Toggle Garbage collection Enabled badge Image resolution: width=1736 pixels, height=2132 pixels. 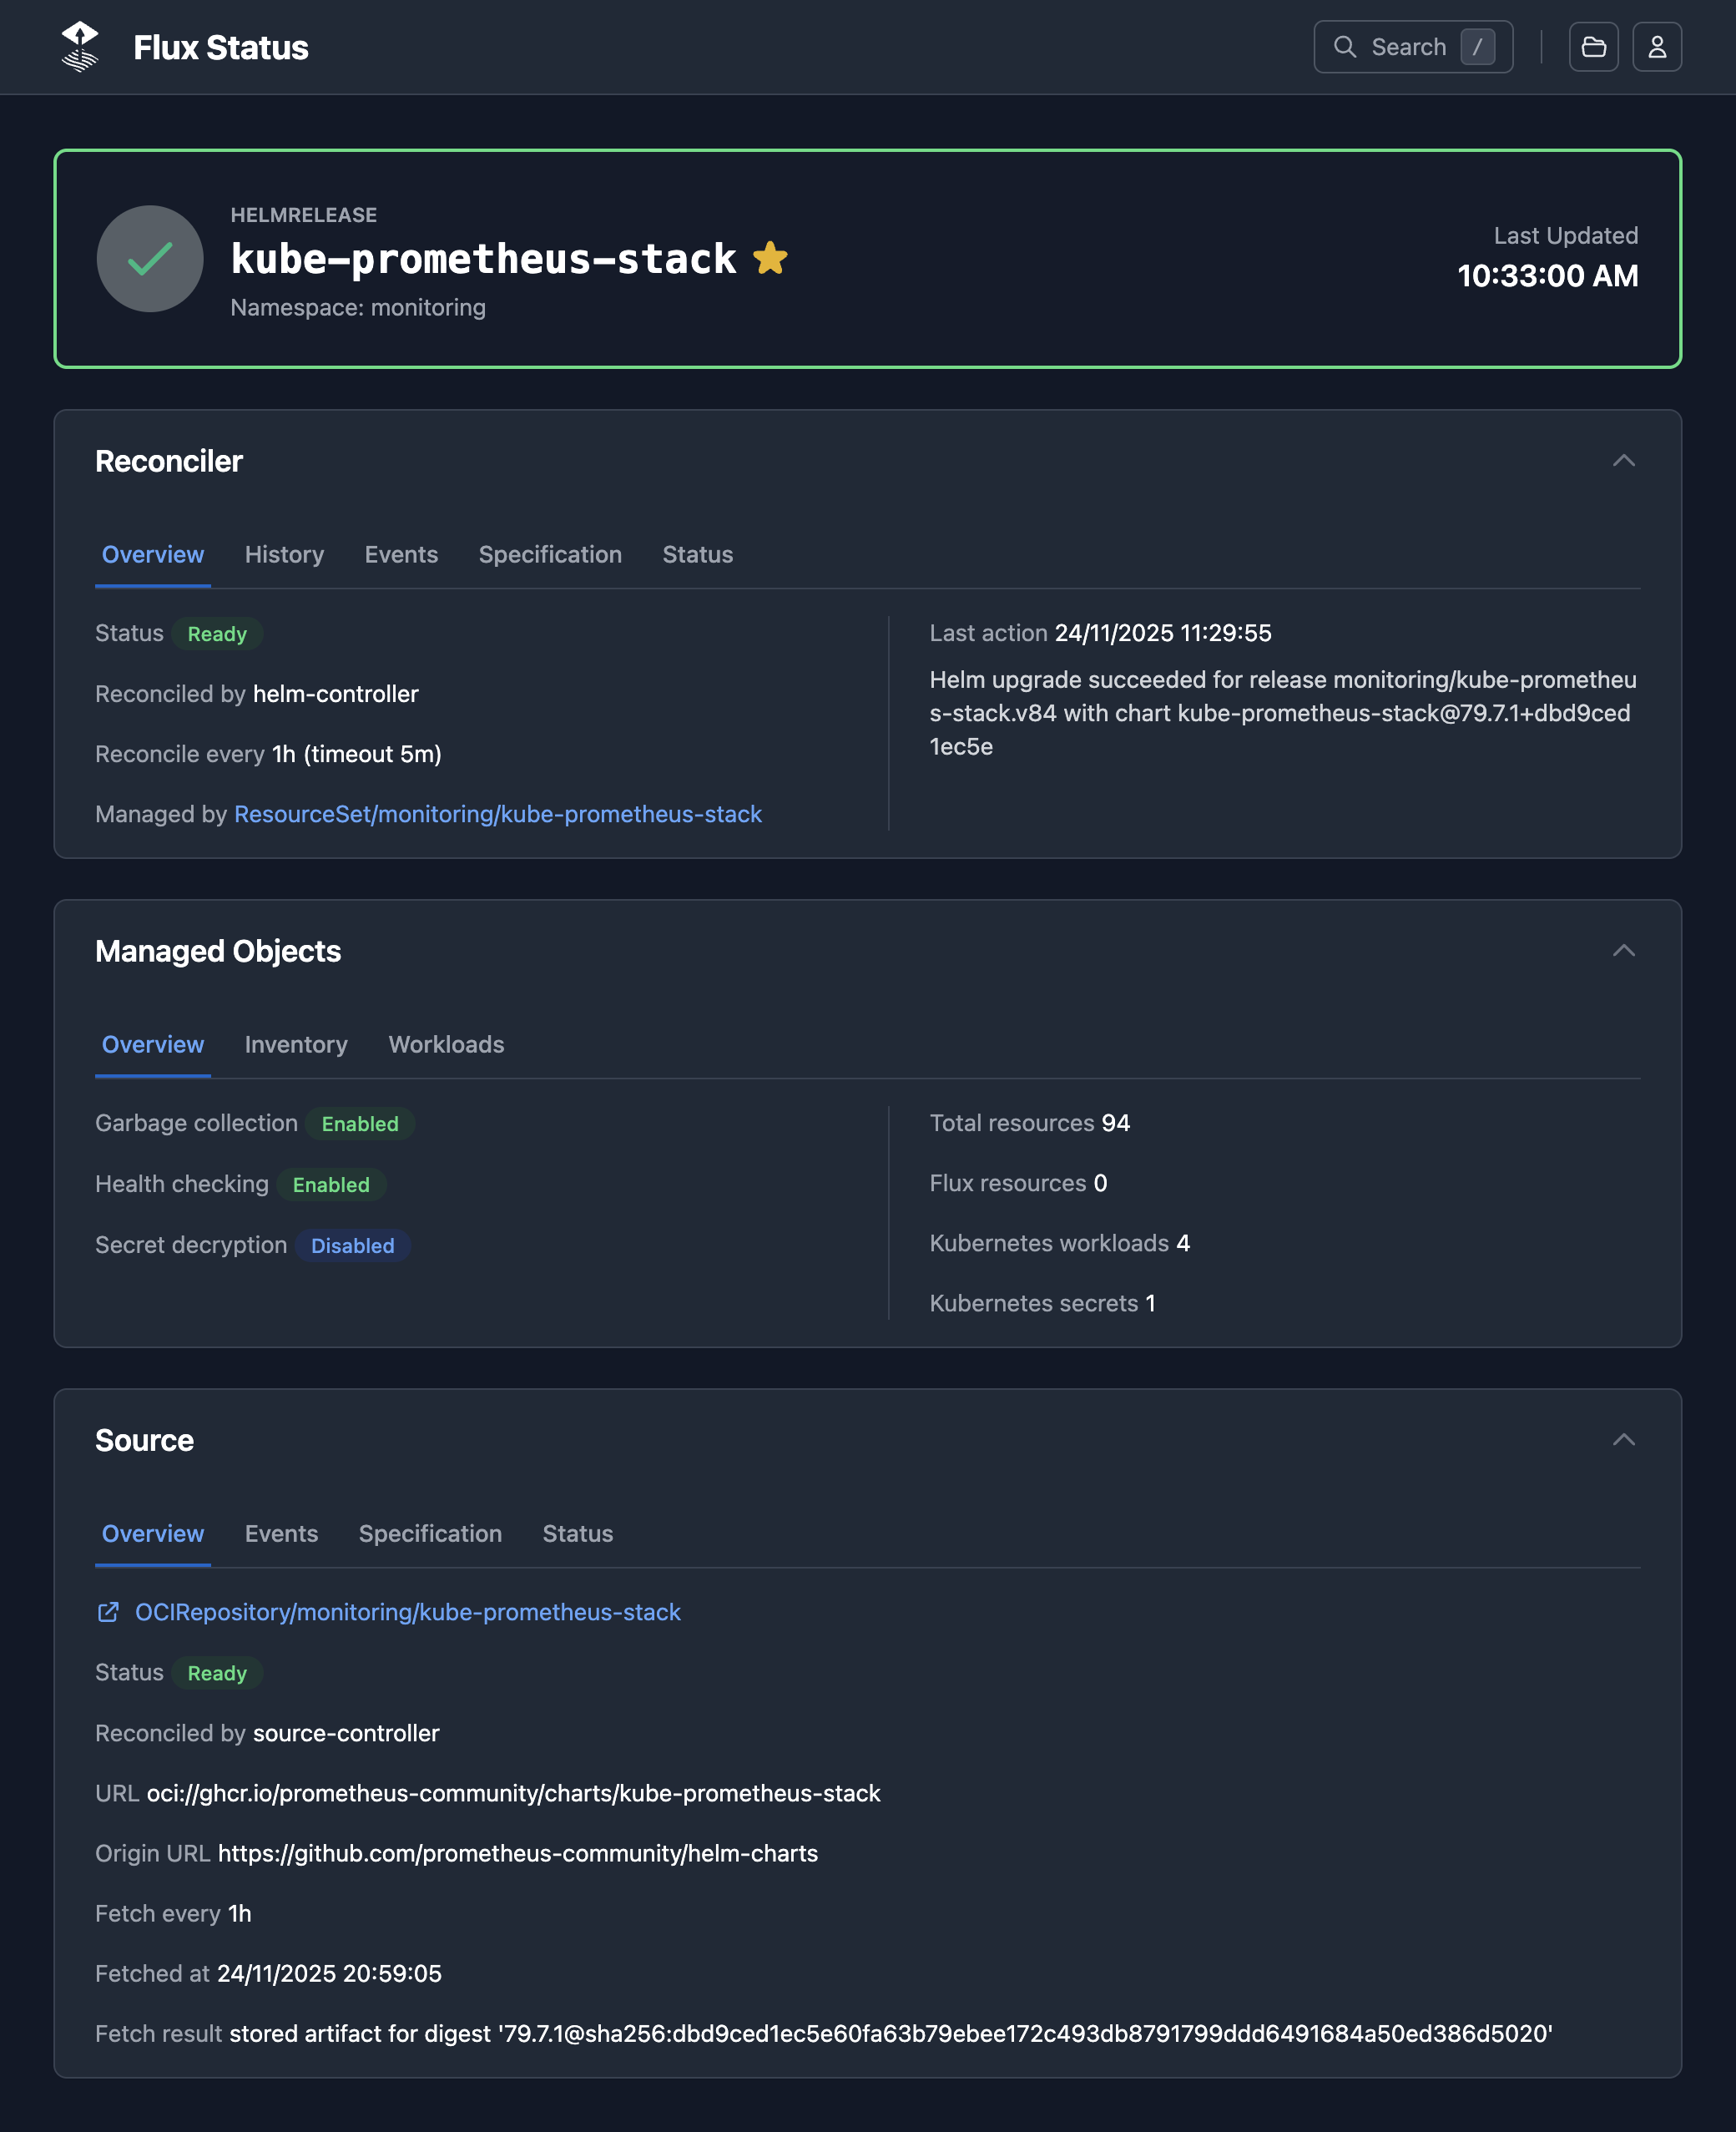click(360, 1124)
